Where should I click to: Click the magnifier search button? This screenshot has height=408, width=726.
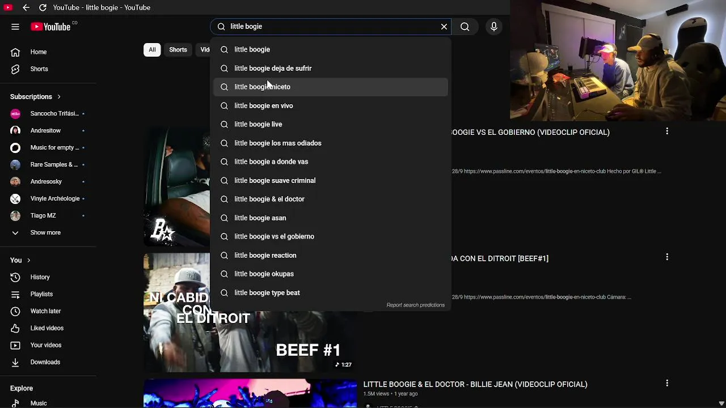coord(465,27)
